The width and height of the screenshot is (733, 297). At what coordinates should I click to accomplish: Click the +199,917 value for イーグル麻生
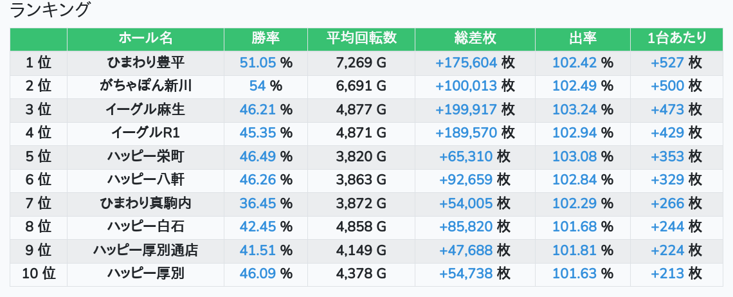[466, 110]
